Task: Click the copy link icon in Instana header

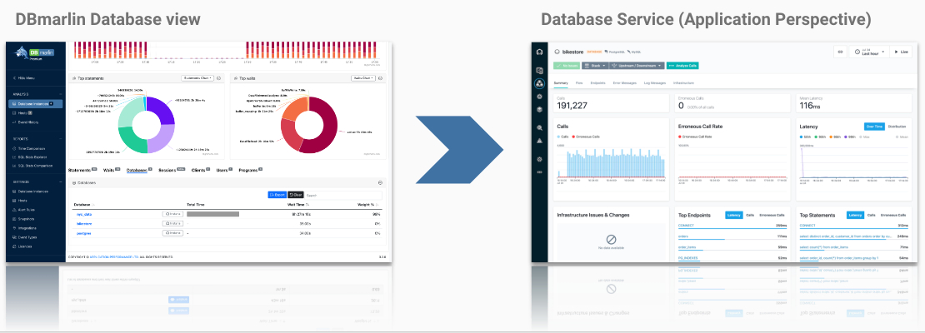Action: (x=840, y=52)
